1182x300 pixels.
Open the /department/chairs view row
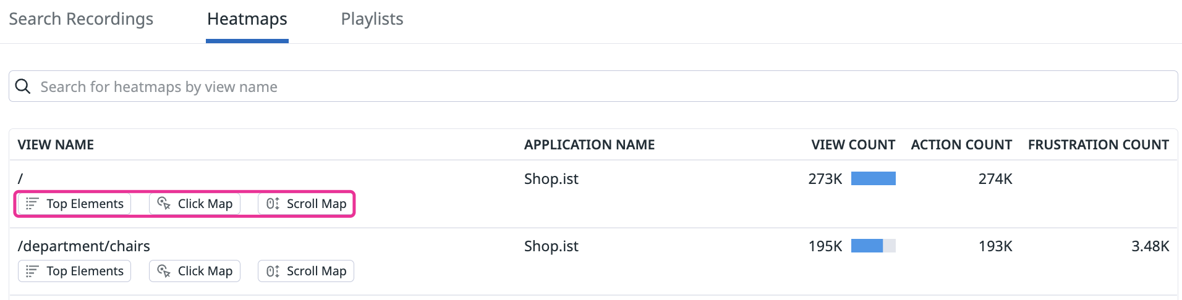pos(84,246)
